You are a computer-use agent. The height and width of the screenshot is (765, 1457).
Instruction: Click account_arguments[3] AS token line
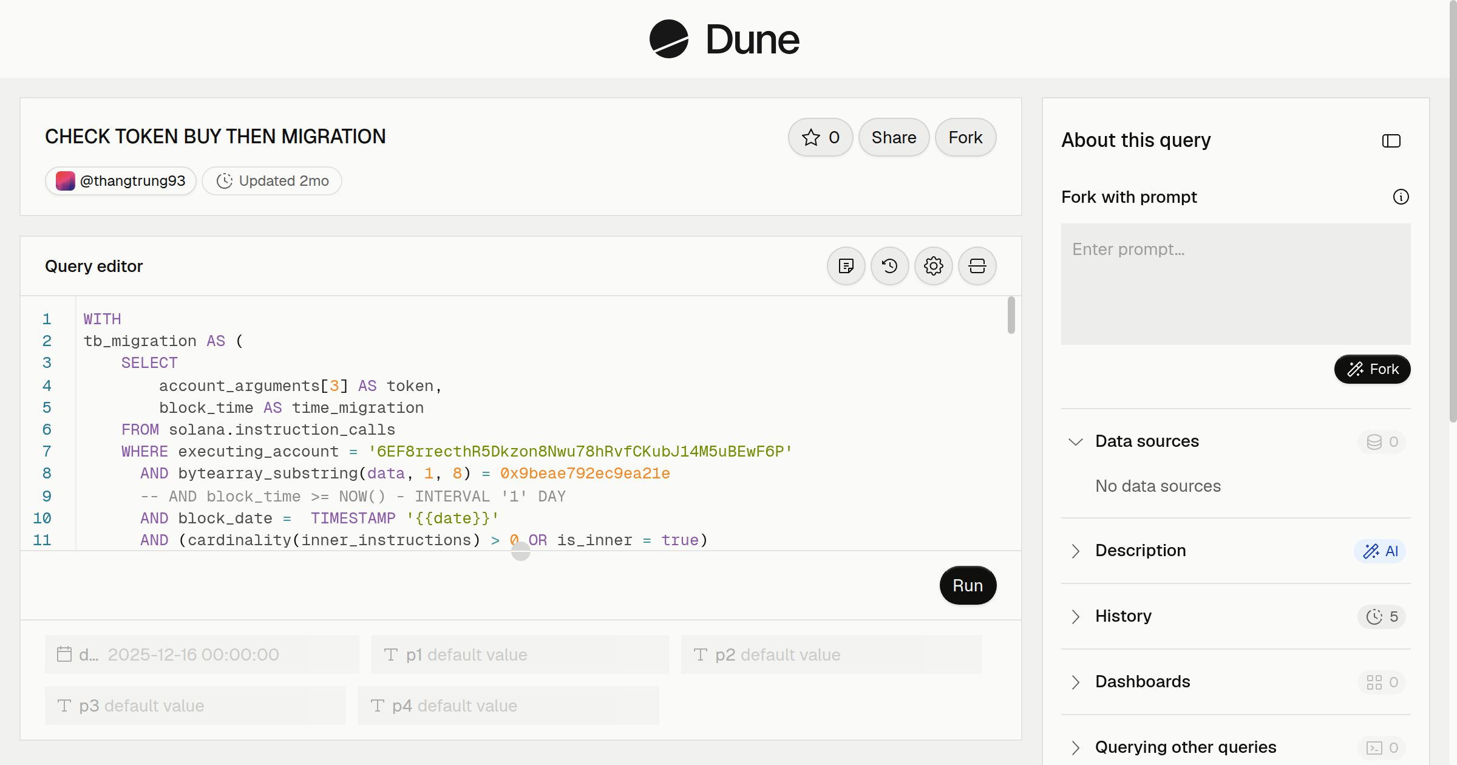(x=301, y=386)
